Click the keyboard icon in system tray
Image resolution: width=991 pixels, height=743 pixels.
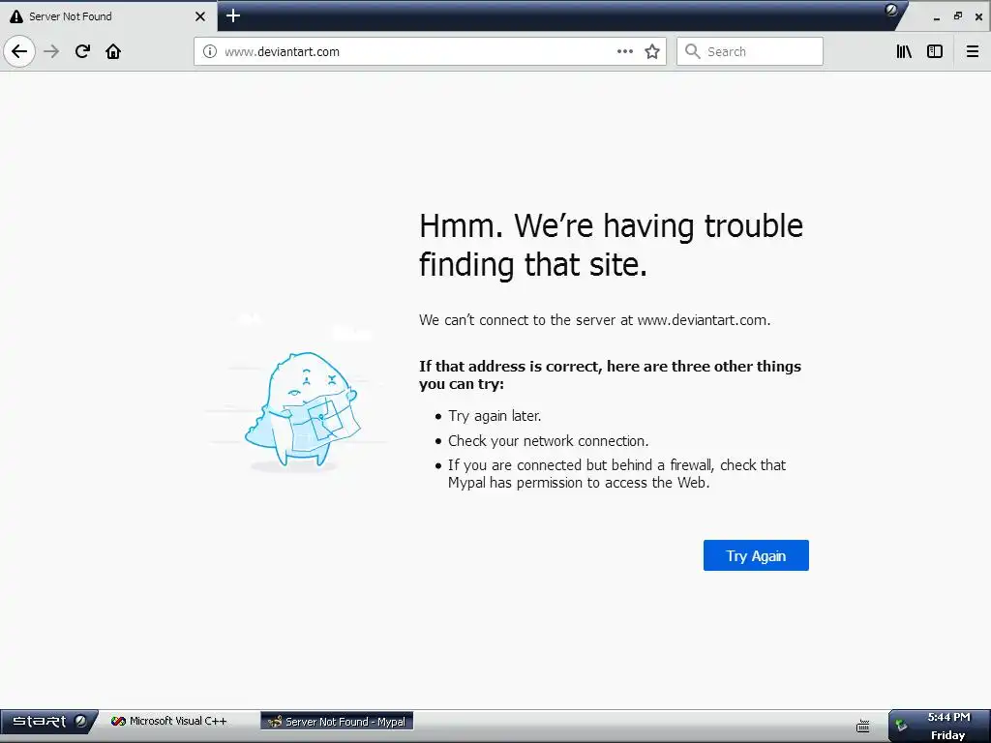(862, 726)
